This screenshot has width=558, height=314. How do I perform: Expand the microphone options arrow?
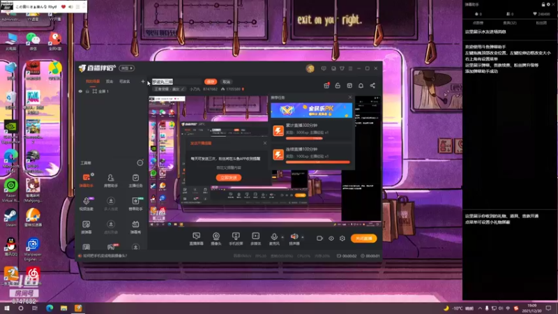(282, 237)
